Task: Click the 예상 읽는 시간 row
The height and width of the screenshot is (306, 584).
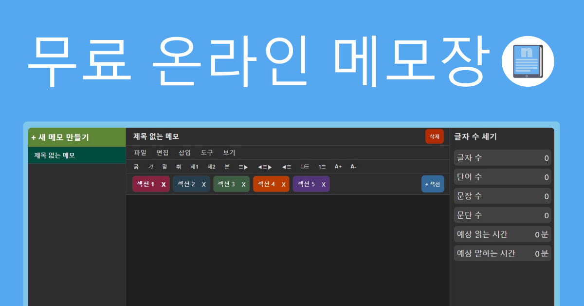Action: tap(503, 234)
